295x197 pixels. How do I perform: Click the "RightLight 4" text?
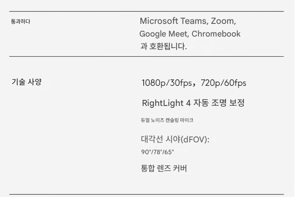point(166,103)
